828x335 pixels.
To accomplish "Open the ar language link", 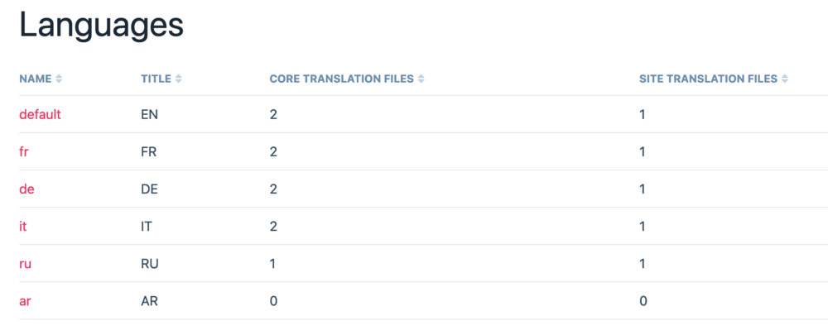I will (26, 301).
